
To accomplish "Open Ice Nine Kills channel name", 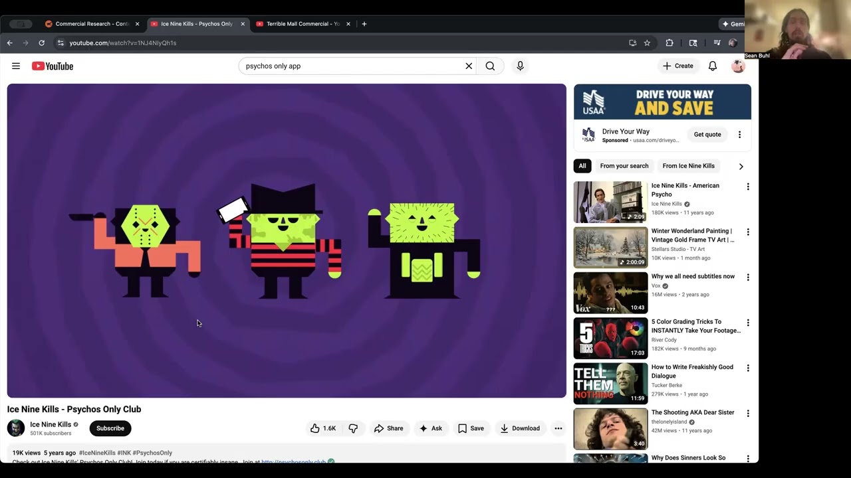I will pyautogui.click(x=51, y=424).
